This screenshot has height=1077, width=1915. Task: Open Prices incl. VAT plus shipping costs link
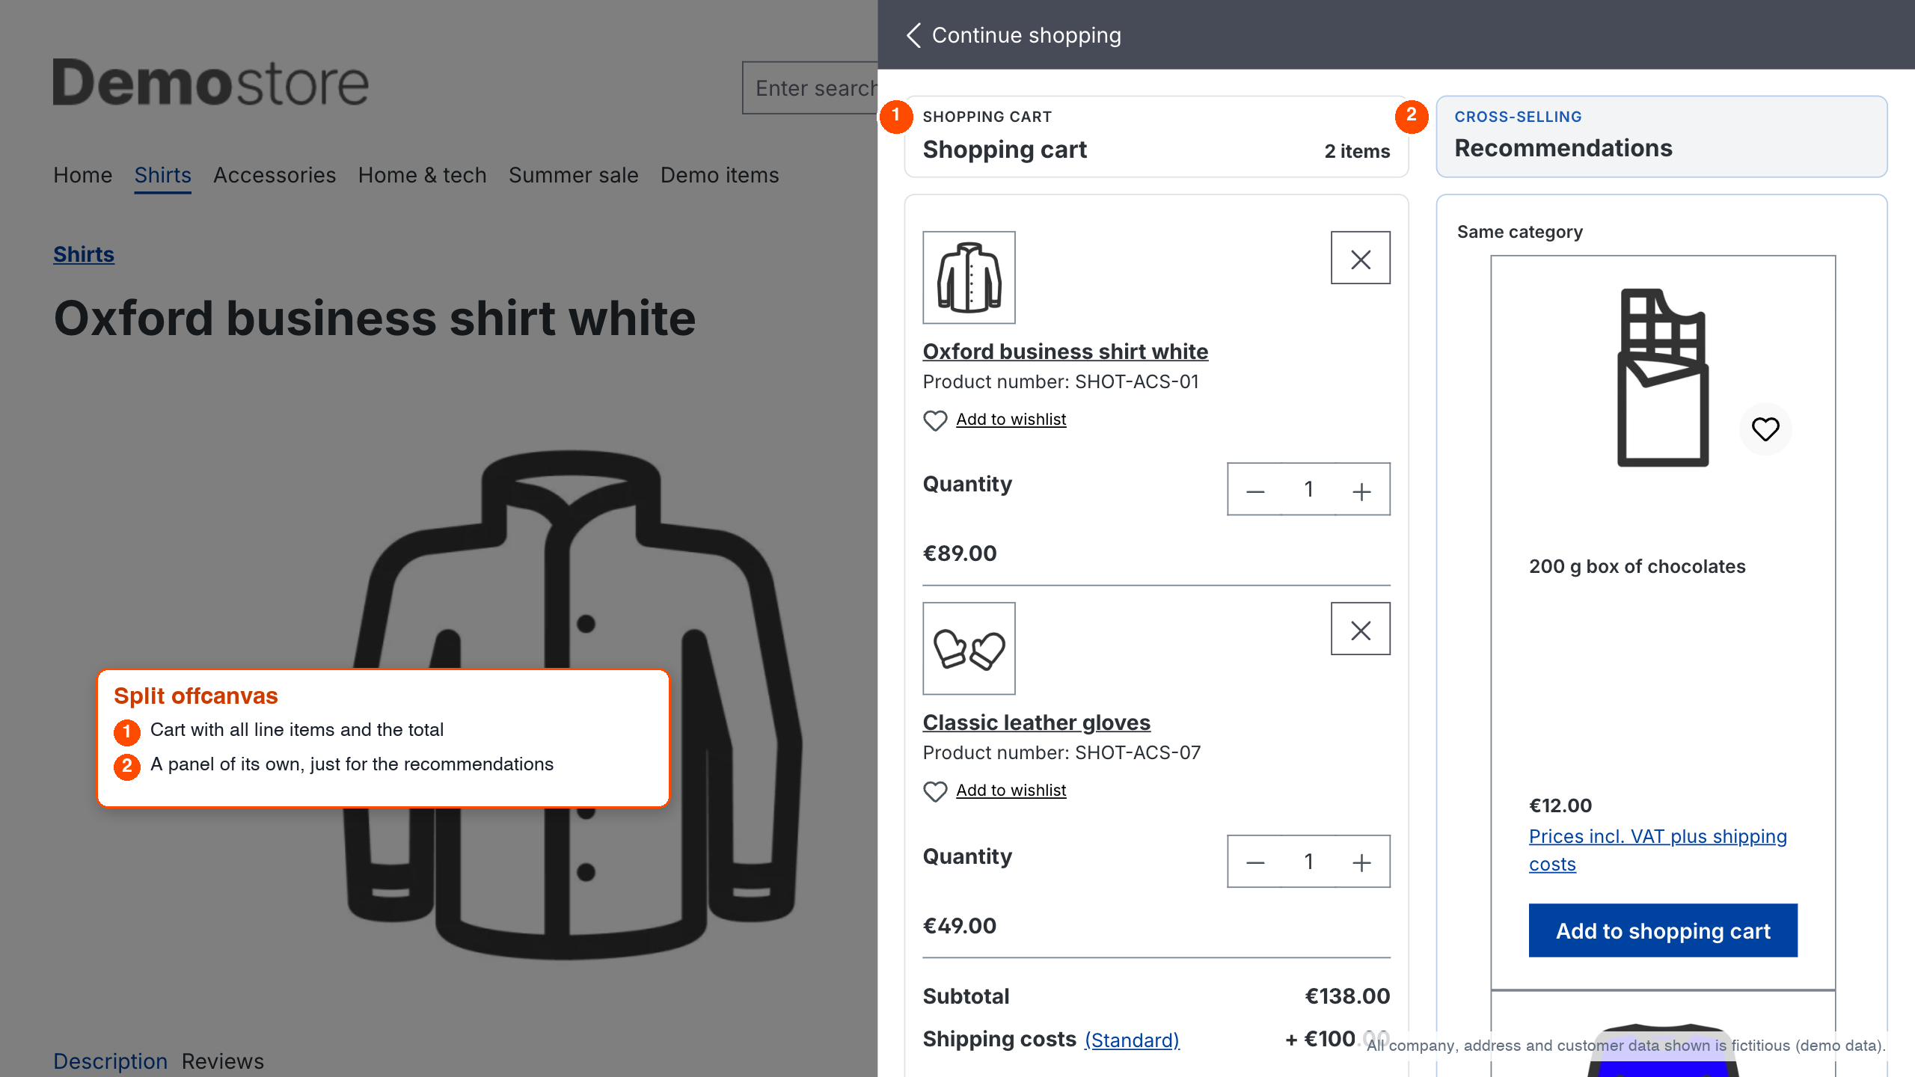click(1658, 850)
